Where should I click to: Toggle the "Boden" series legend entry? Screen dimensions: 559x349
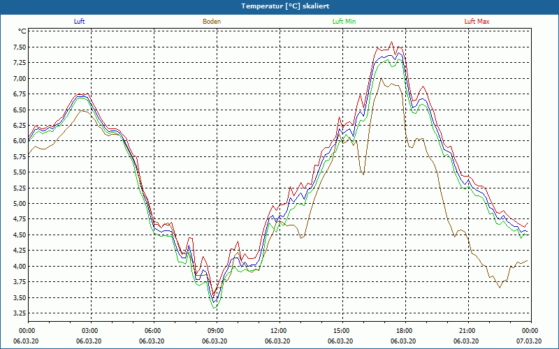pos(212,22)
